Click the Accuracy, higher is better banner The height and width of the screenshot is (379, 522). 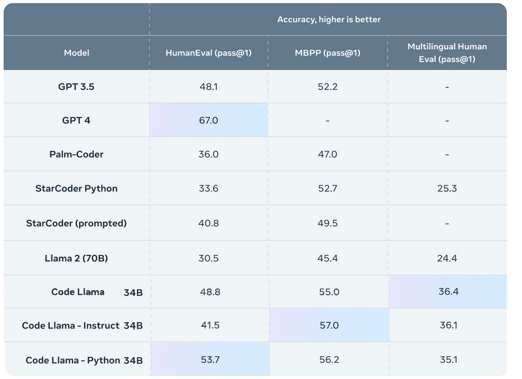pos(328,19)
